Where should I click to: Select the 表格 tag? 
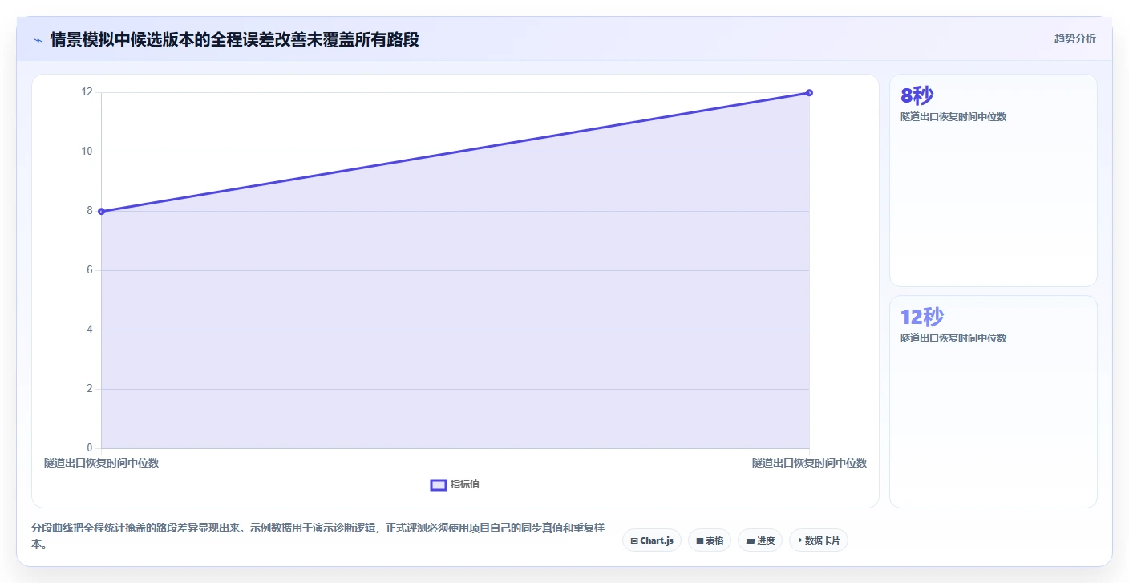(x=710, y=540)
